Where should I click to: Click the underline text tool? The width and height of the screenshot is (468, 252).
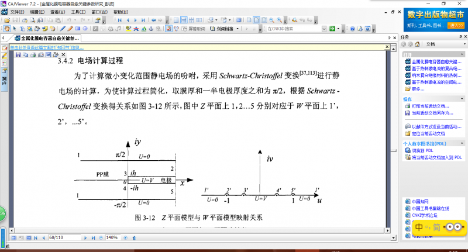click(143, 29)
